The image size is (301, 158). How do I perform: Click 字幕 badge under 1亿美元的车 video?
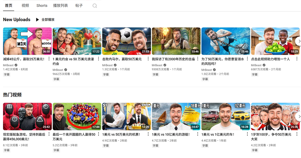pos(205,146)
